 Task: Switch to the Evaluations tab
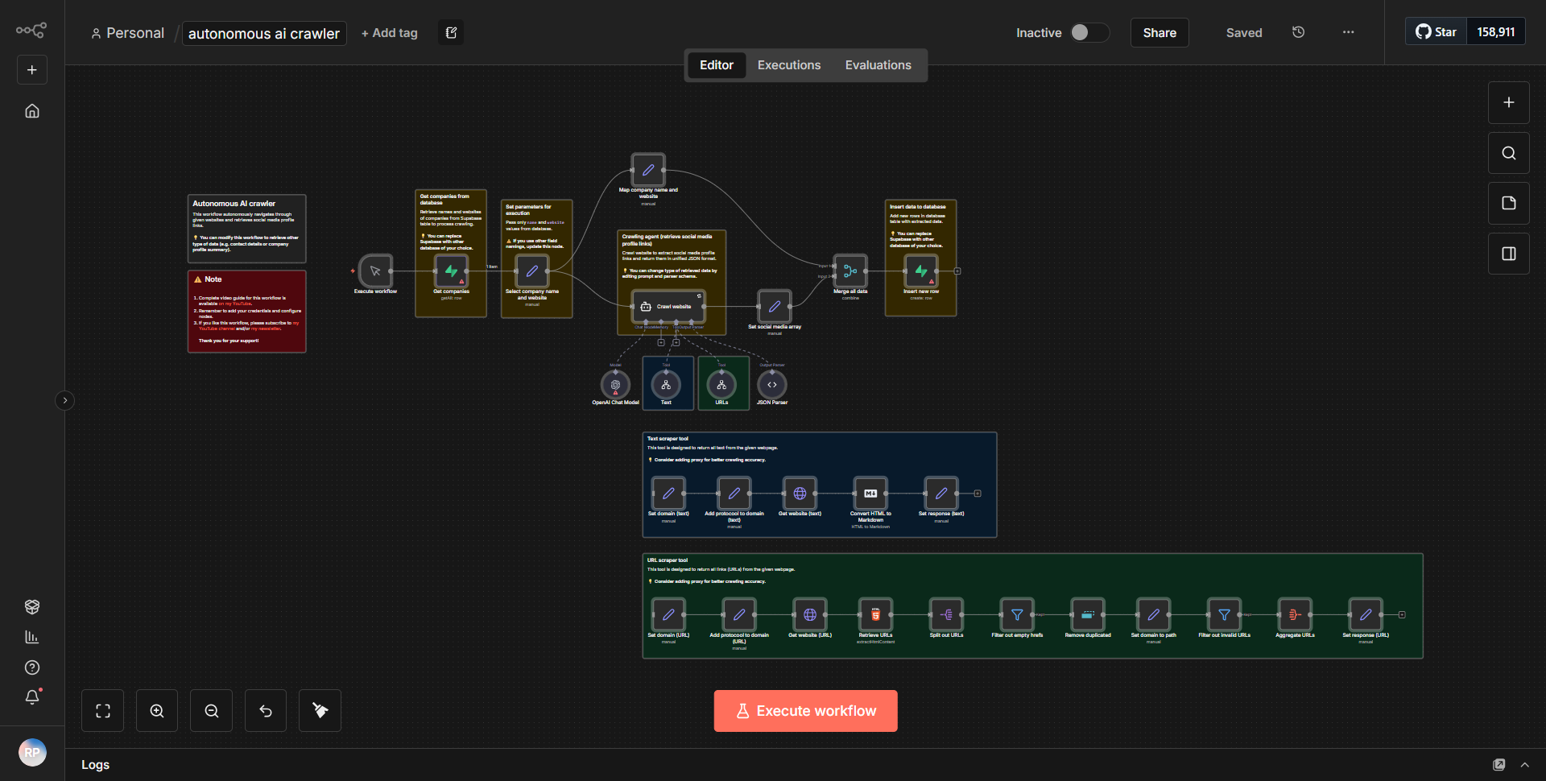coord(878,64)
